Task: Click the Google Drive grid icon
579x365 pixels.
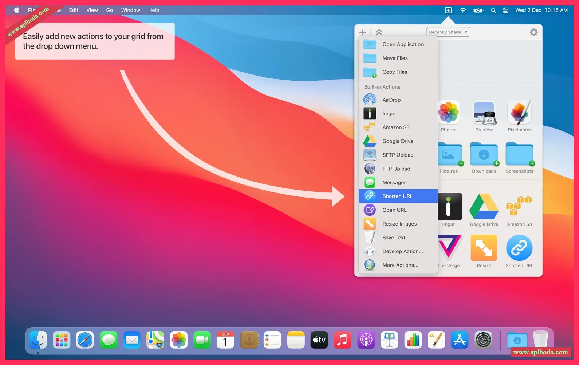Action: pyautogui.click(x=484, y=207)
